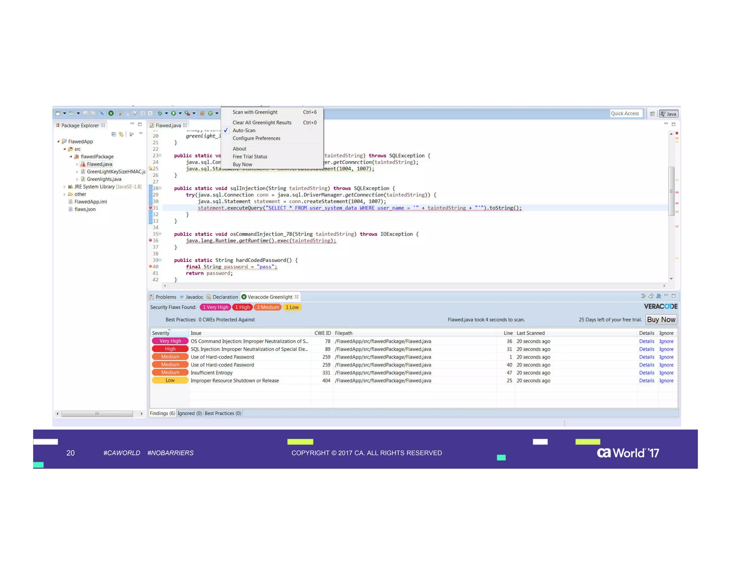The height and width of the screenshot is (564, 731).
Task: Collapse the FlawedApp project tree node
Action: pyautogui.click(x=58, y=142)
